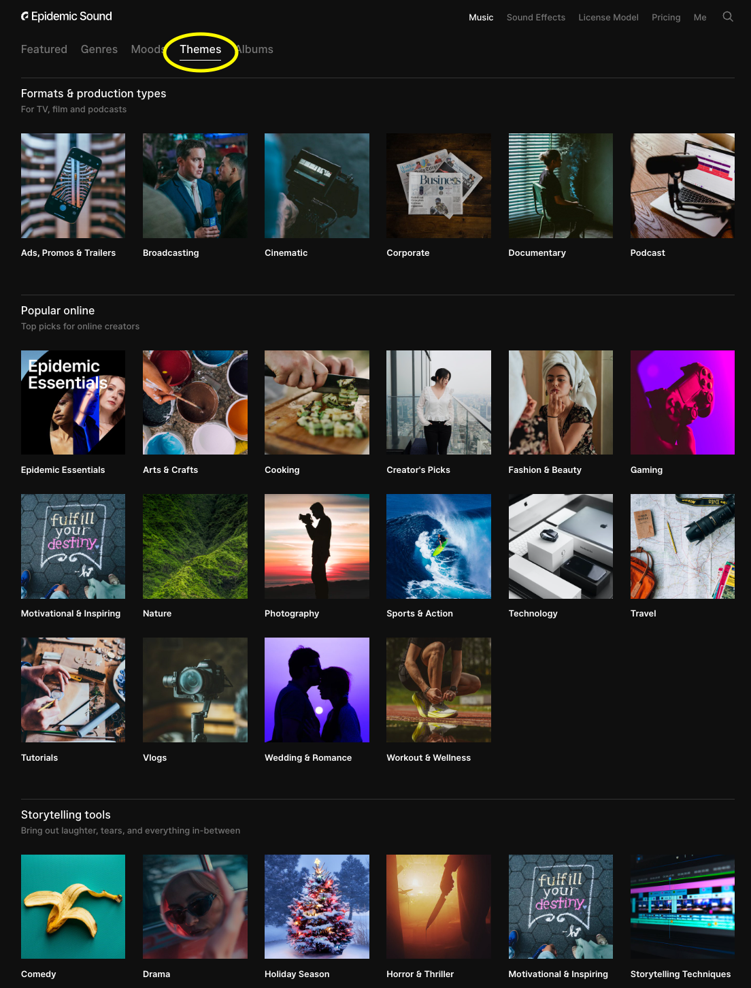Open the Sound Effects menu item

535,17
